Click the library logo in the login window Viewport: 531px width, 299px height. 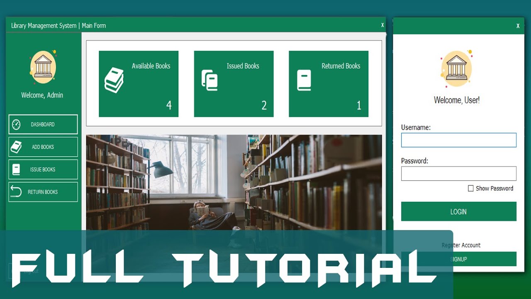457,68
